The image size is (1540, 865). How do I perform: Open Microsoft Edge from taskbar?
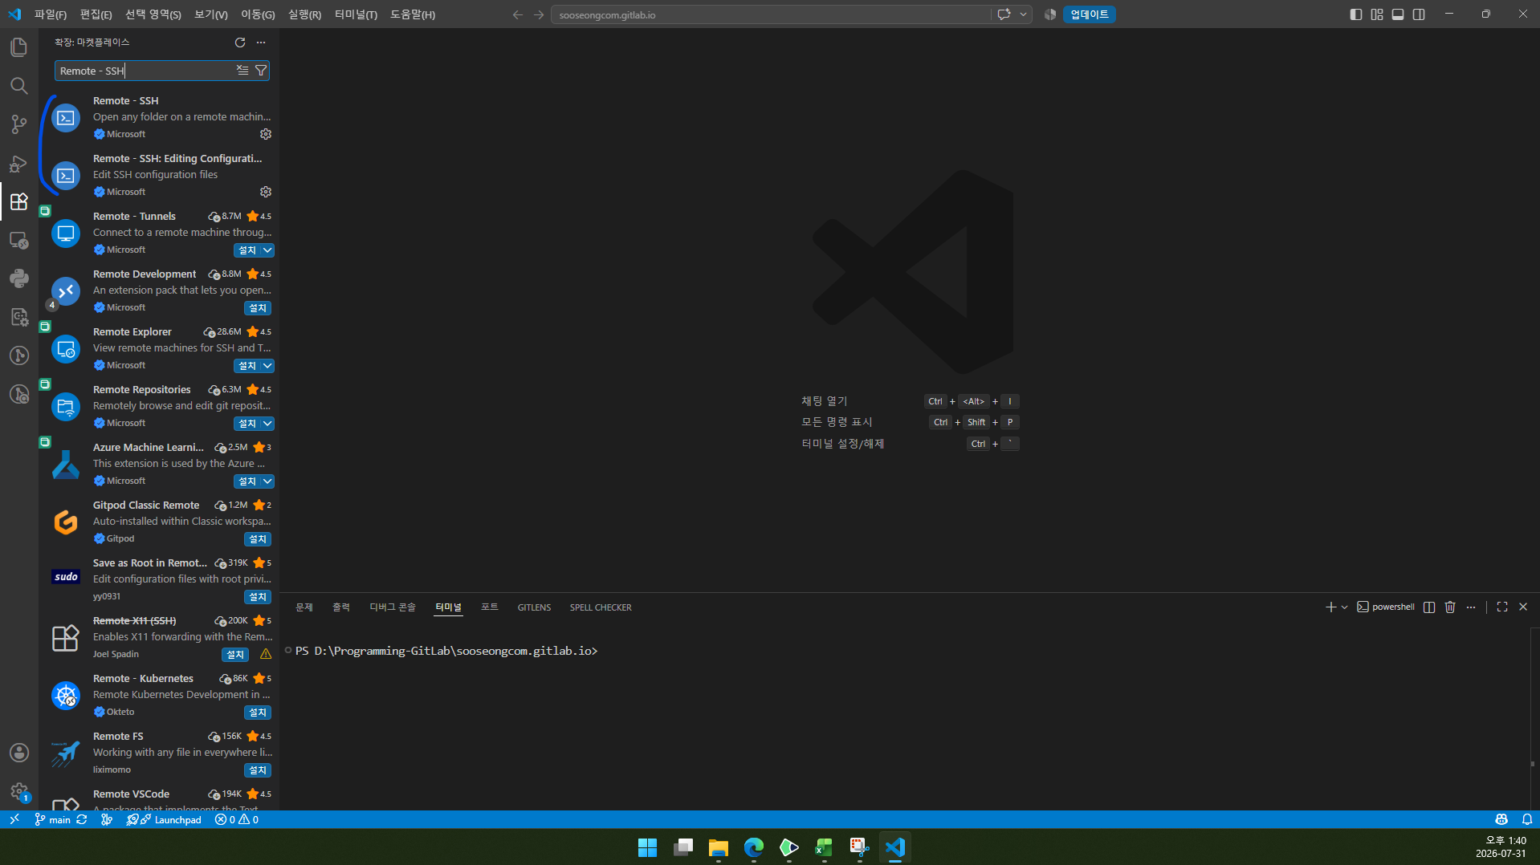pyautogui.click(x=753, y=847)
